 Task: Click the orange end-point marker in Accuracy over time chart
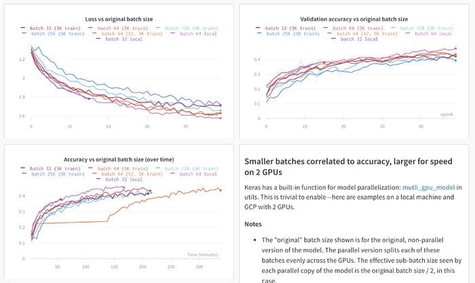click(x=221, y=190)
